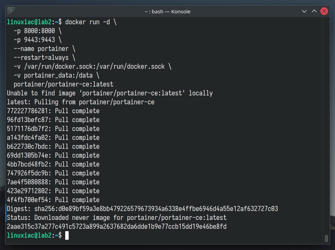Close the Konsole window
This screenshot has width=335, height=250.
(324, 11)
